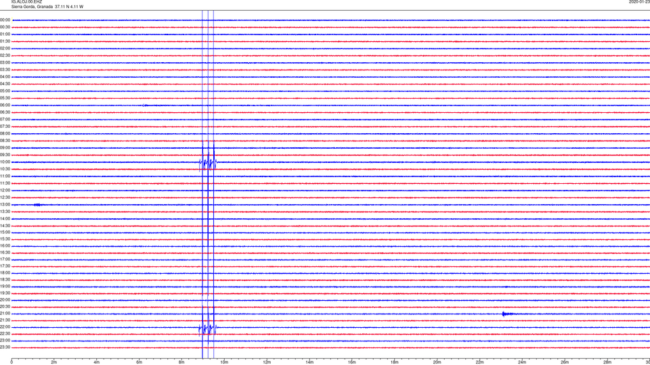Click the spike cluster on the 10:00 trace
This screenshot has width=650, height=365.
coord(208,162)
